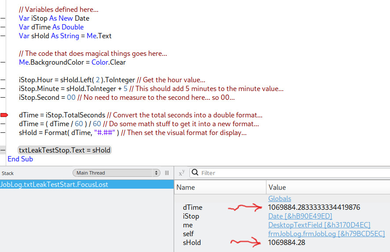Open frmJobLog.frmJobLog object link
Screen dimensions: 390x252
pos(326,234)
